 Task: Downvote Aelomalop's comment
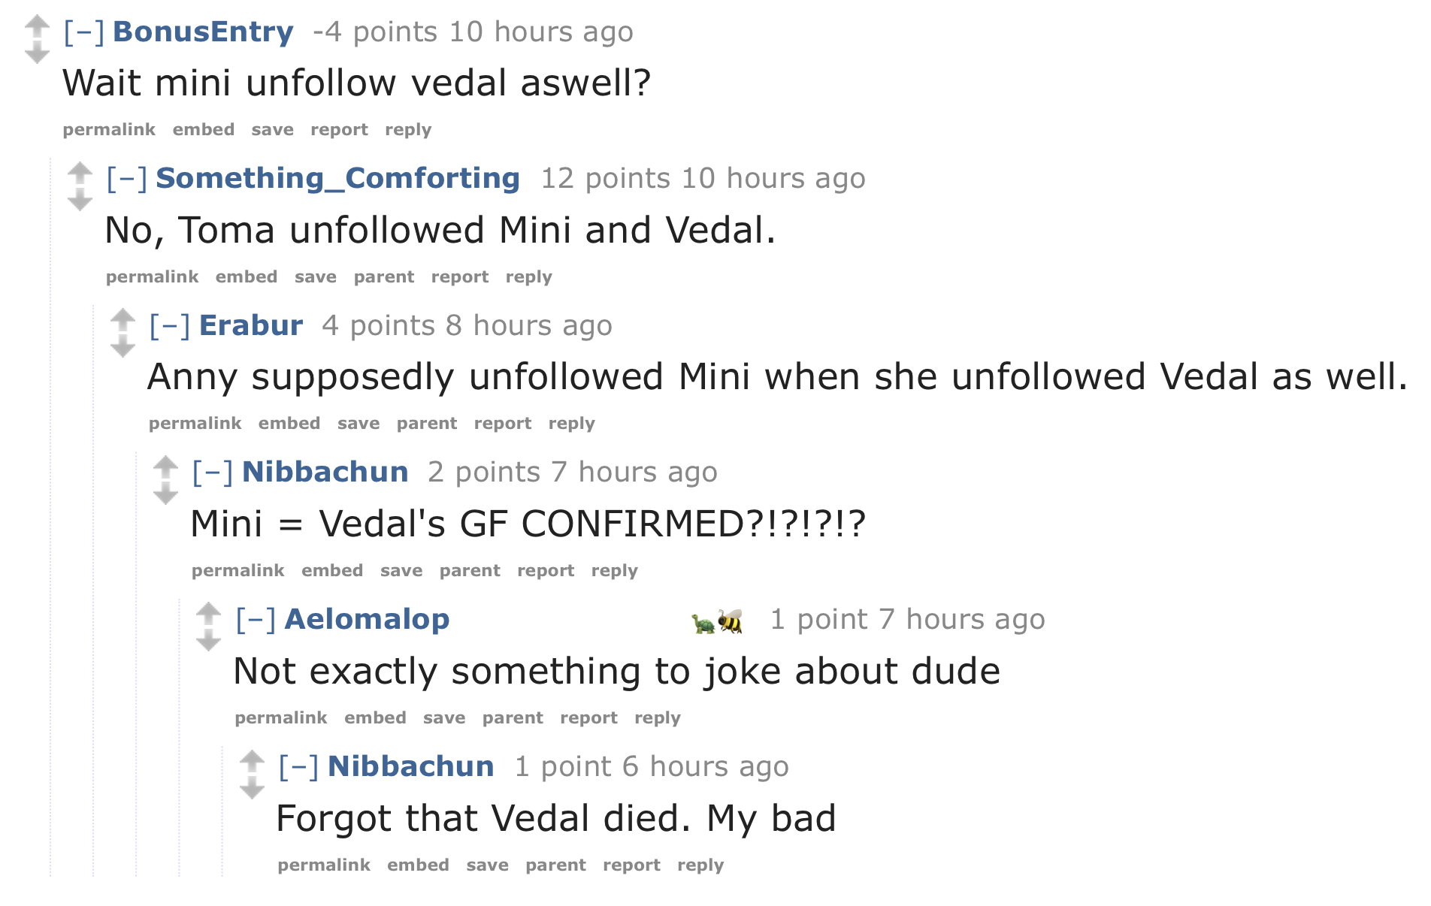(x=208, y=641)
